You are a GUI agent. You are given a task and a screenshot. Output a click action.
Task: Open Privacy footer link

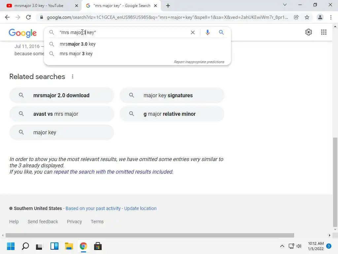pos(74,222)
